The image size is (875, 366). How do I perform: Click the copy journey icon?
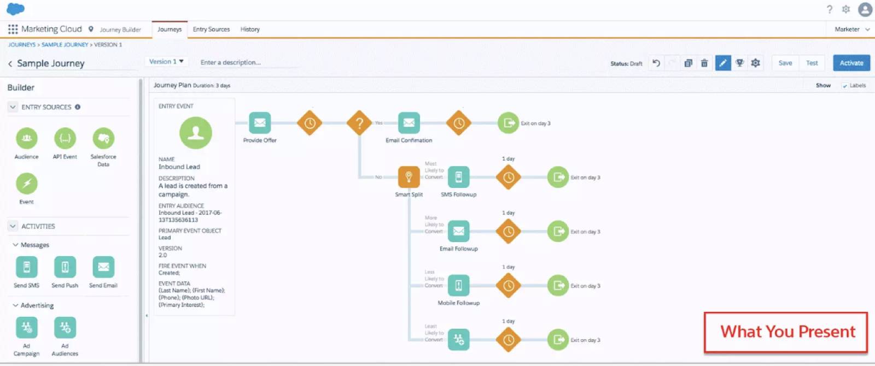689,63
